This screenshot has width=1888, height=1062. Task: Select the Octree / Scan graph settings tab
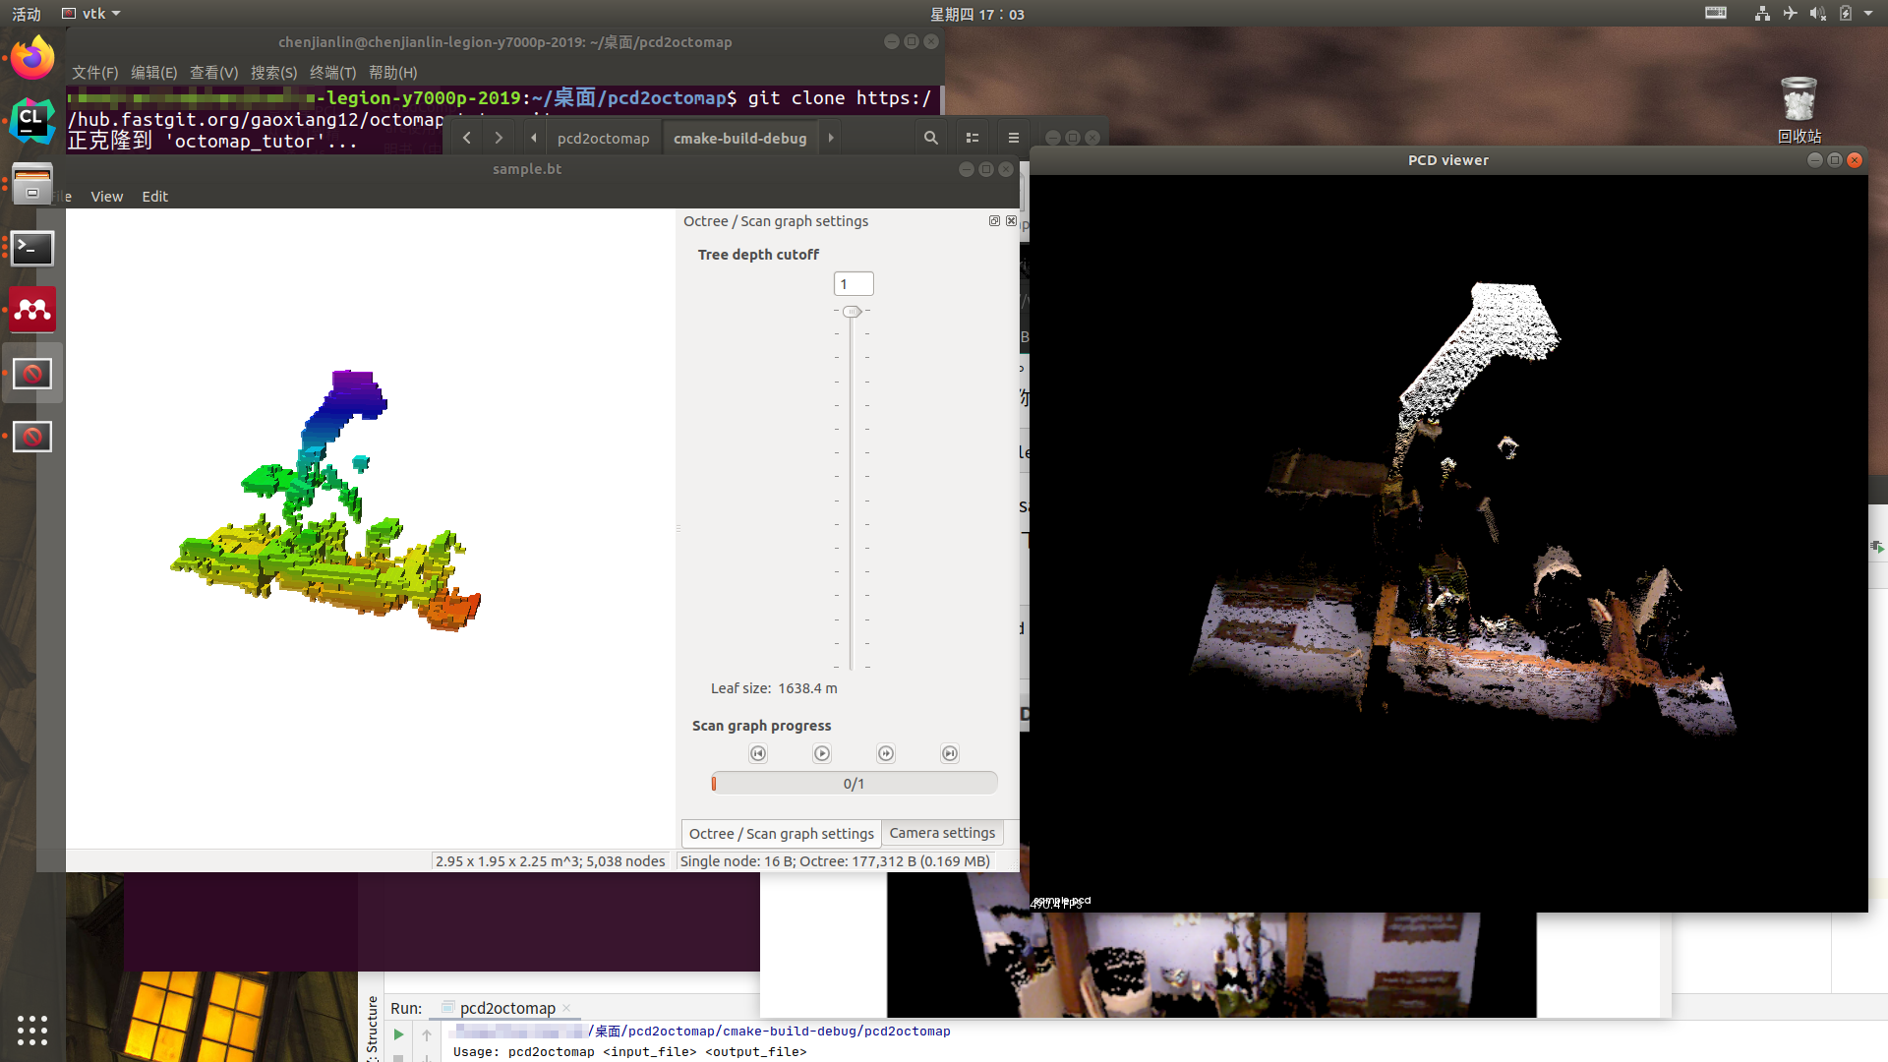pos(781,834)
